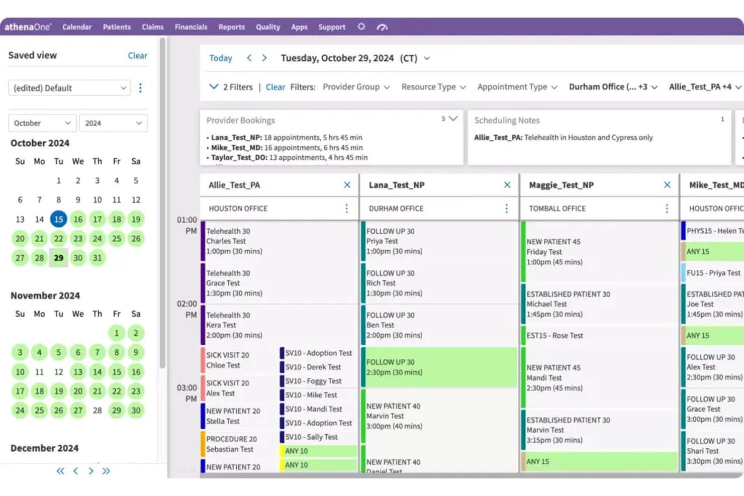
Task: Open Friday Test New Patient 45 appointment
Action: click(x=599, y=252)
